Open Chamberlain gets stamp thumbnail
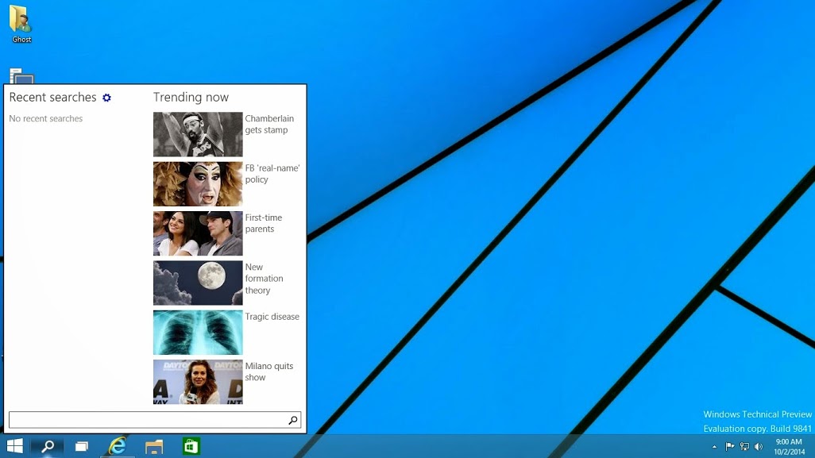This screenshot has width=815, height=458. point(198,134)
